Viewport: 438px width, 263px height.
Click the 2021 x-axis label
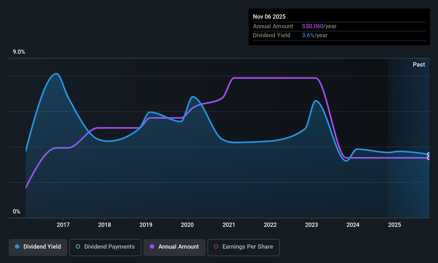229,225
